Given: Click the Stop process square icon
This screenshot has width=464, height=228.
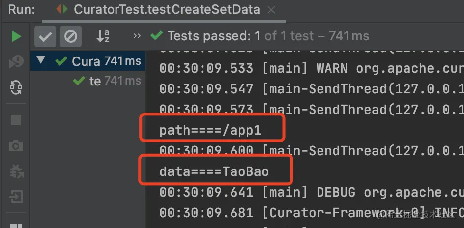Looking at the screenshot, I should pos(16,119).
